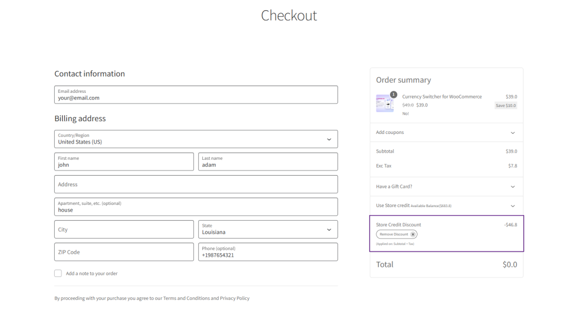Click the First name field
Screen dimensions: 577x309
pos(124,162)
